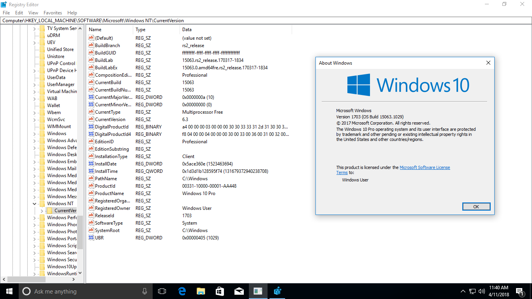Launch Microsoft Edge from the taskbar
The width and height of the screenshot is (532, 299).
point(182,291)
